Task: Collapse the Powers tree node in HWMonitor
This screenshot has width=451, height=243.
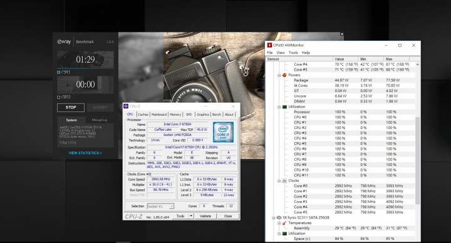Action: (x=279, y=75)
